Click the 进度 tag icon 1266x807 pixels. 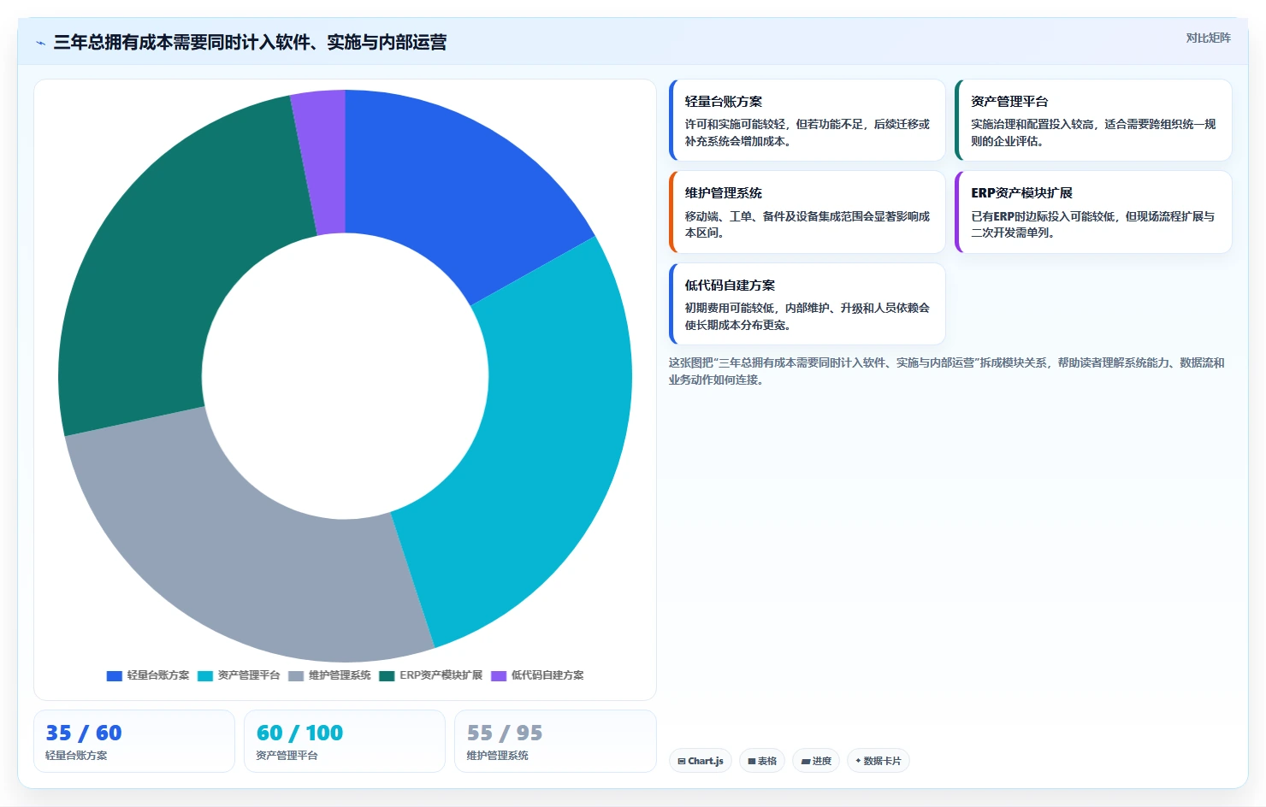[806, 761]
